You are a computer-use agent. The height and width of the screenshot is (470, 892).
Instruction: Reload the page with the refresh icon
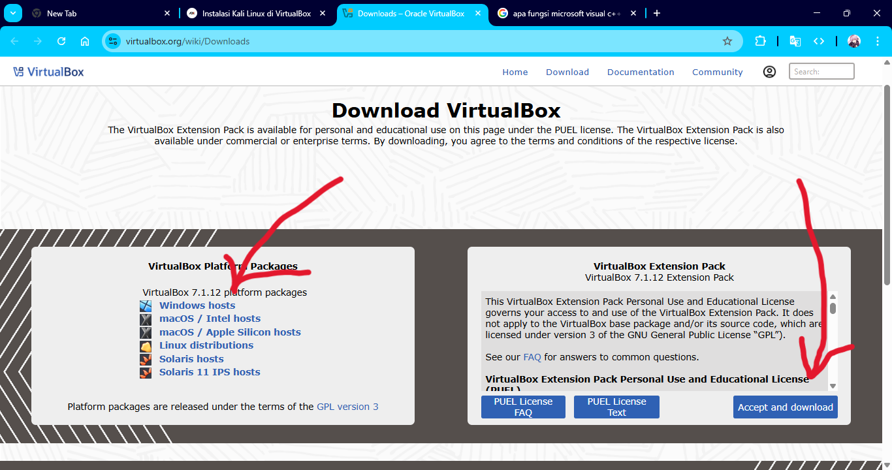[x=61, y=40]
